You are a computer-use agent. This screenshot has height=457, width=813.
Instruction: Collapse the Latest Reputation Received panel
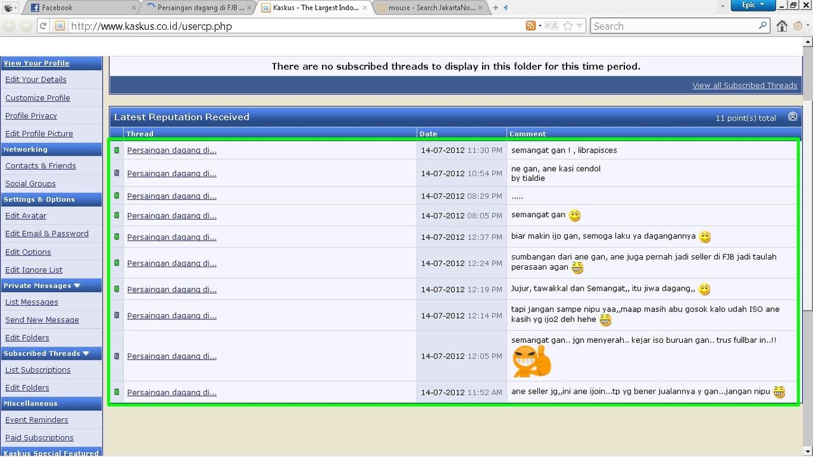click(x=793, y=117)
